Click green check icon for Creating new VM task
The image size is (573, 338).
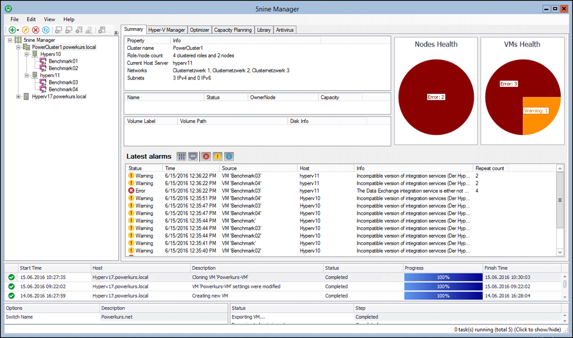[x=11, y=295]
